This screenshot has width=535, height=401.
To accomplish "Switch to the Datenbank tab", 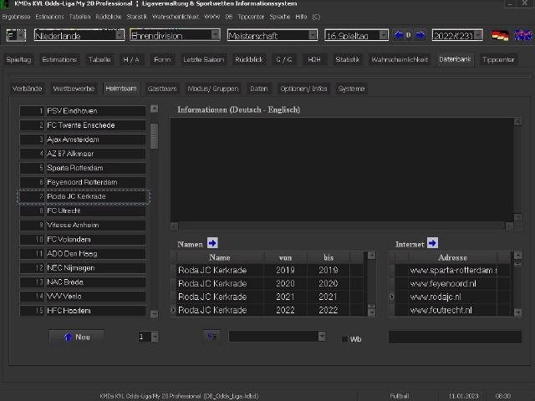I will click(455, 59).
